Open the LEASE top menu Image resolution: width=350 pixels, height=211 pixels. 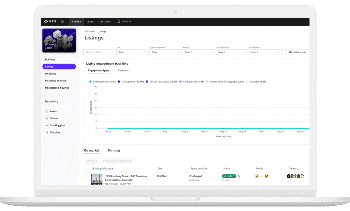90,22
